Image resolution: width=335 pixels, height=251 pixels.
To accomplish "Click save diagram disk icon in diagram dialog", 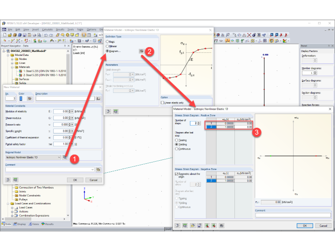I will 199,225.
